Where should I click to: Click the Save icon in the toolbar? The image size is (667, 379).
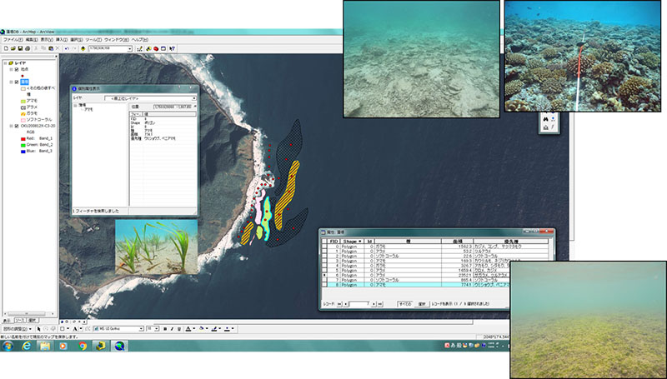[x=18, y=49]
